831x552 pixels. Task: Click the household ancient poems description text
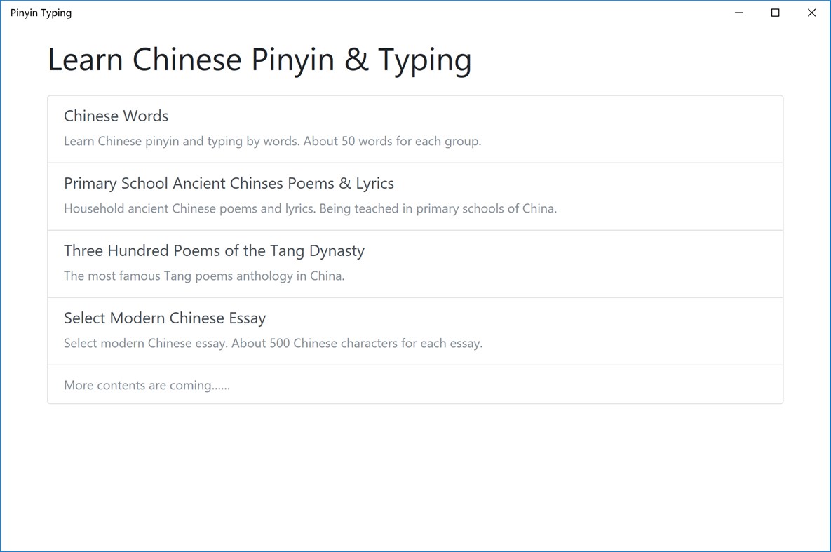tap(310, 208)
